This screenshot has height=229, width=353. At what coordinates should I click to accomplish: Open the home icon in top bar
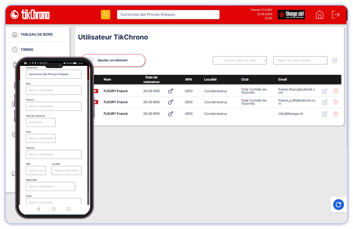[319, 14]
